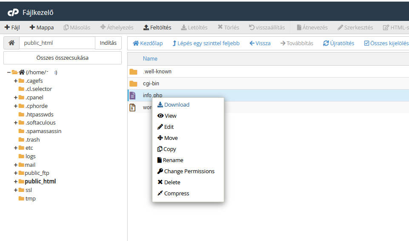The width and height of the screenshot is (409, 241).
Task: Open .htpasswds folder in tree
Action: click(x=40, y=114)
